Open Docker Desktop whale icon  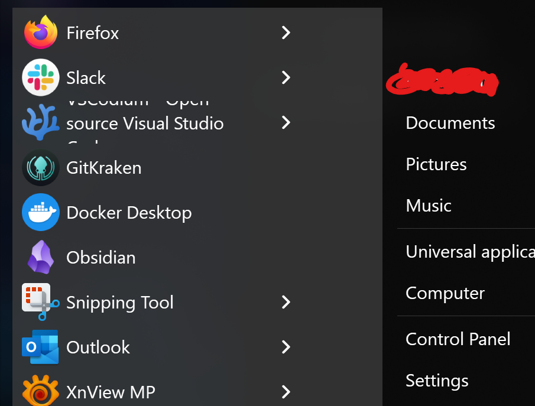coord(41,212)
